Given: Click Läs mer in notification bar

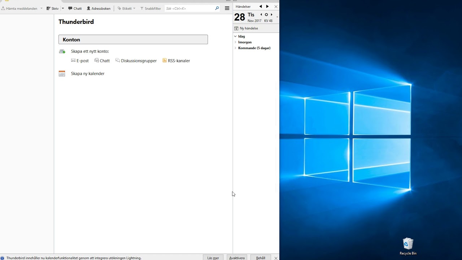Looking at the screenshot, I should [213, 258].
